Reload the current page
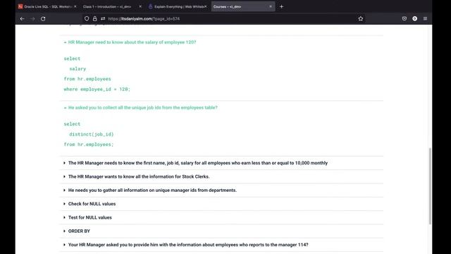 [43, 19]
